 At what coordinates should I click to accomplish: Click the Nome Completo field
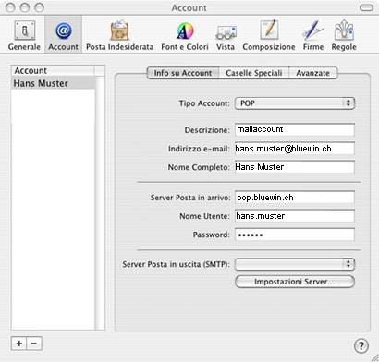(295, 167)
